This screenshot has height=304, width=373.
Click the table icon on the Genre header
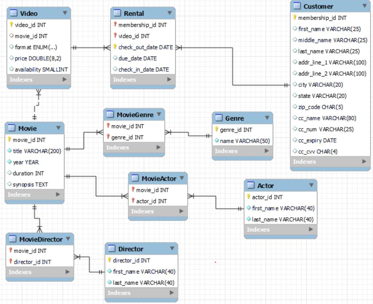219,118
